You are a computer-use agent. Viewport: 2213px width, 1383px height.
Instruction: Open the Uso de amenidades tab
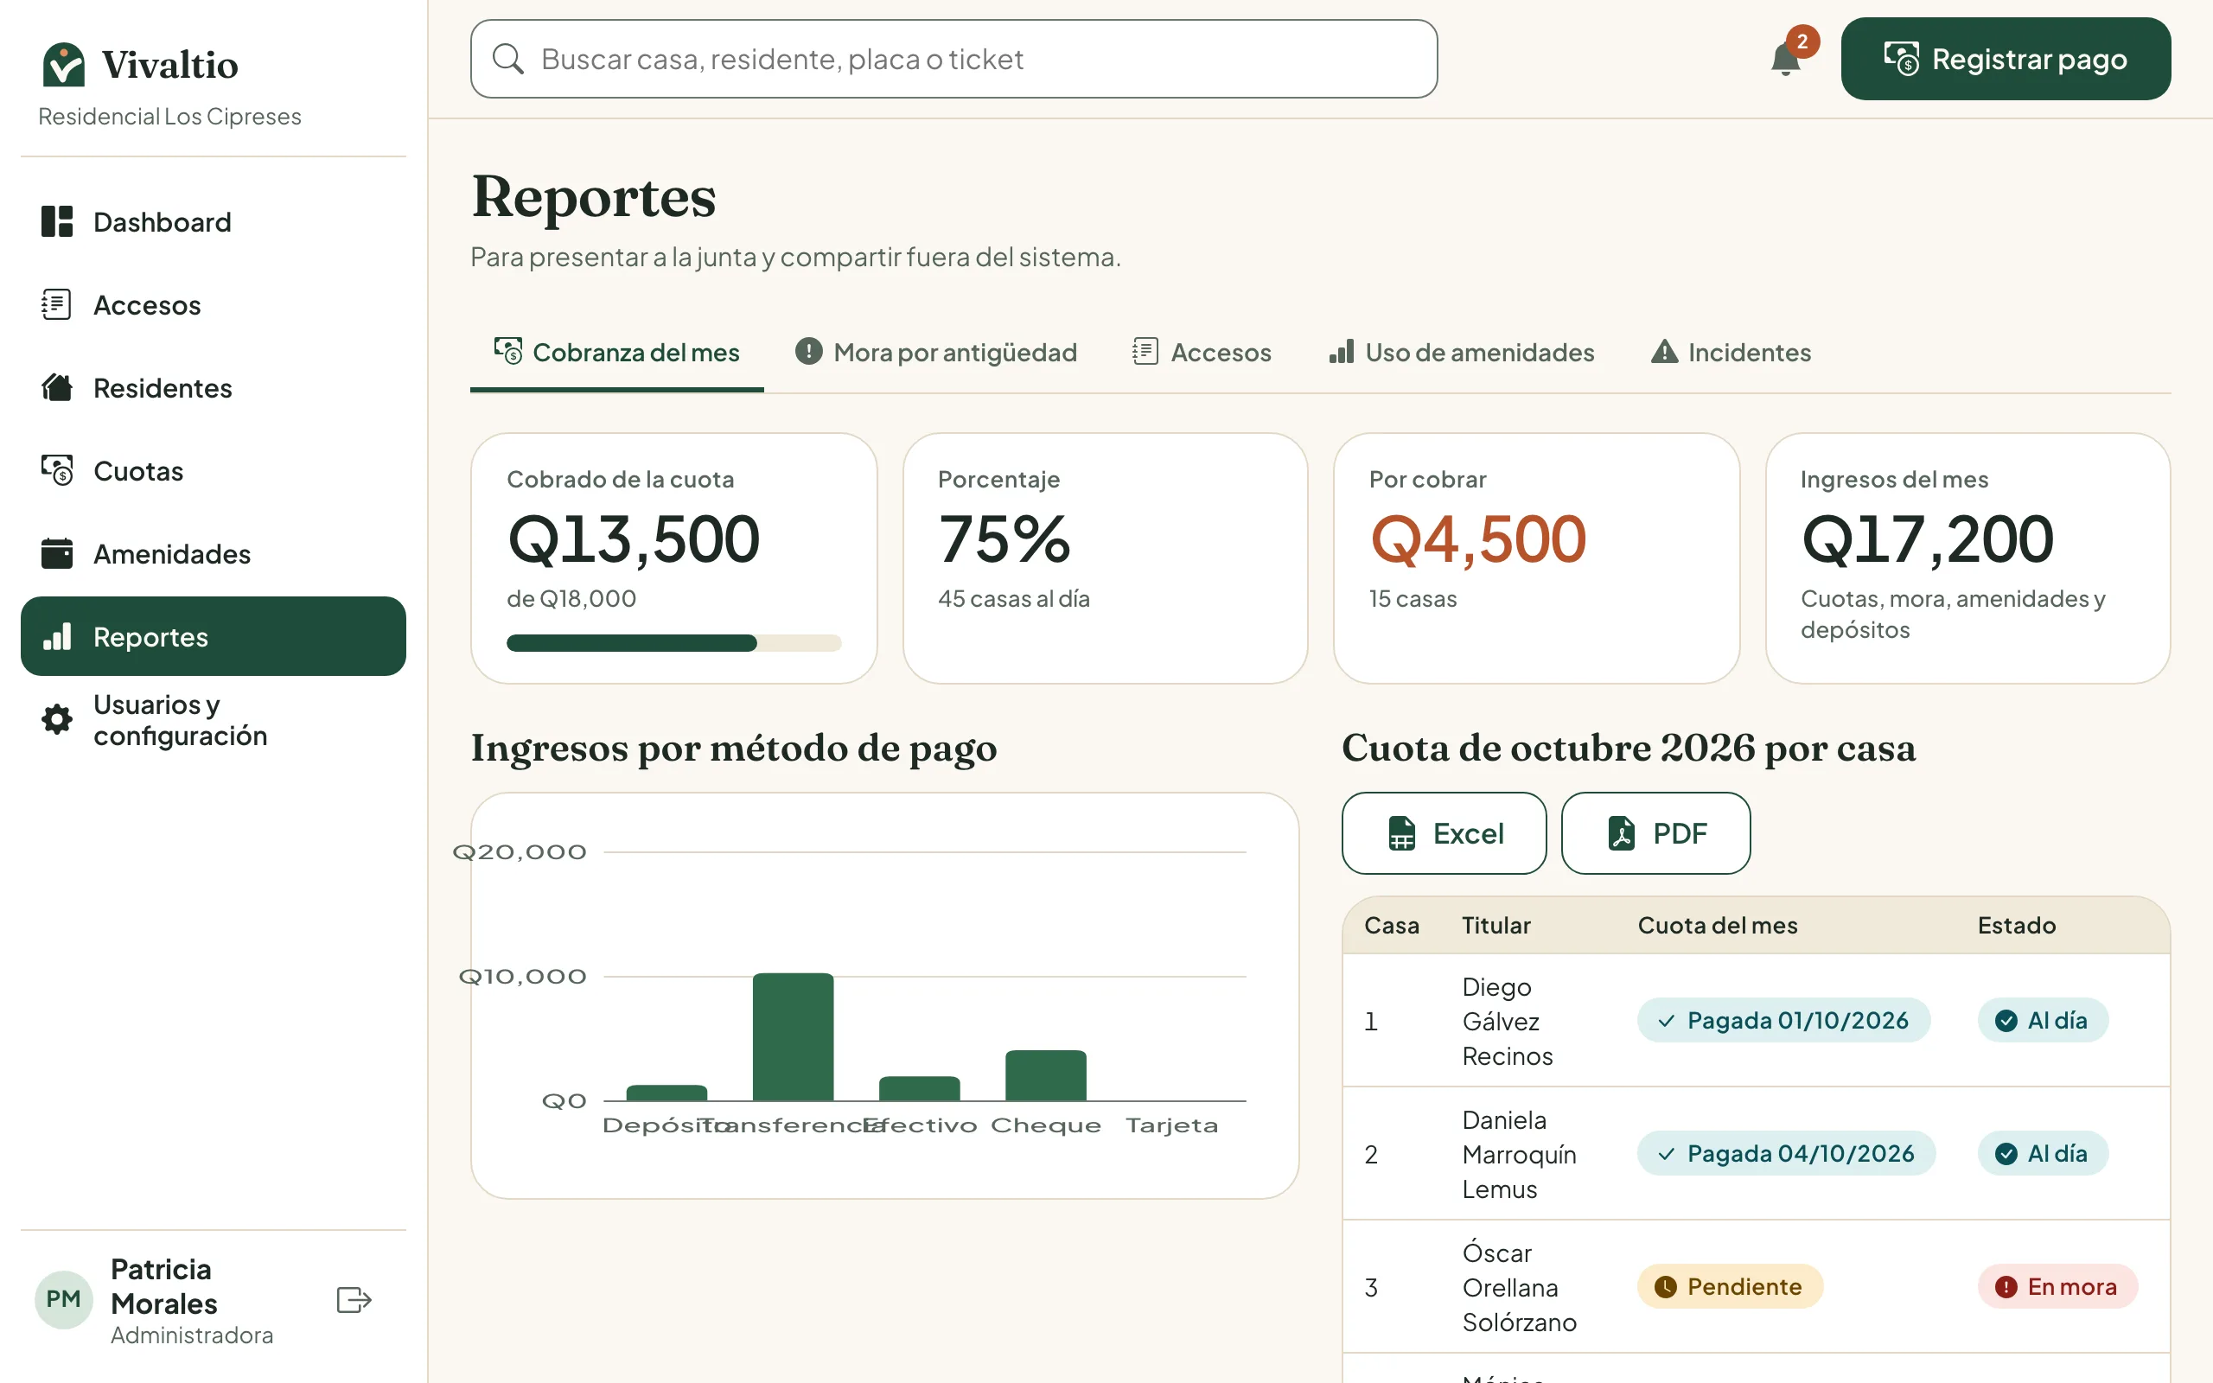pyautogui.click(x=1461, y=352)
